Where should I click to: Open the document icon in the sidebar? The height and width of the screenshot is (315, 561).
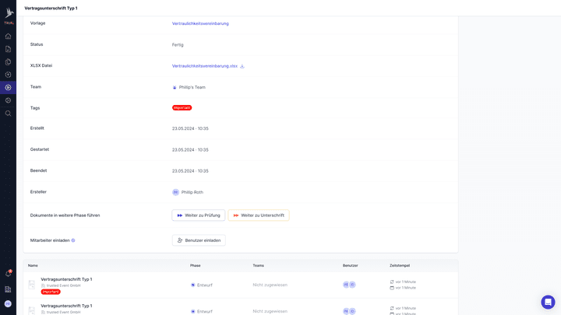[8, 49]
